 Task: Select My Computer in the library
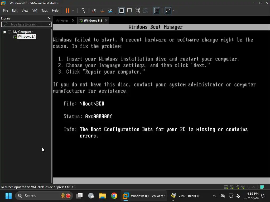[23, 32]
